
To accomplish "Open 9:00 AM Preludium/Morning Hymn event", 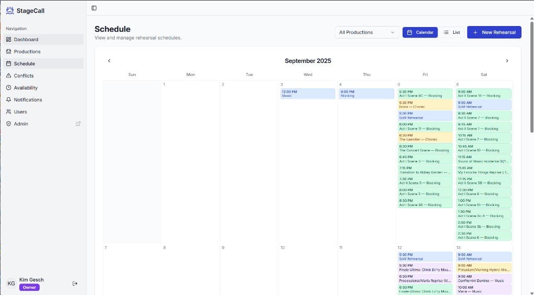I will coord(484,267).
